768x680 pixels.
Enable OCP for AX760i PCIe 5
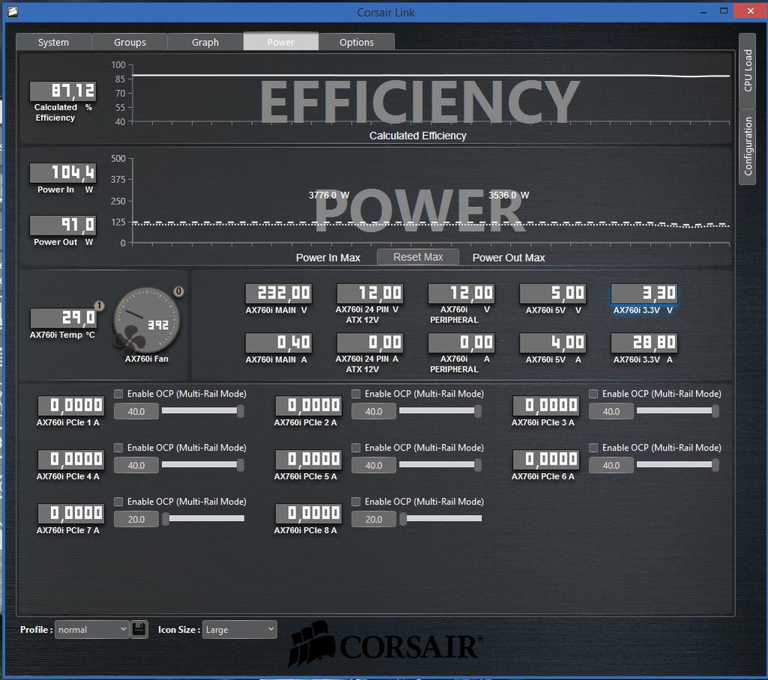coord(356,448)
